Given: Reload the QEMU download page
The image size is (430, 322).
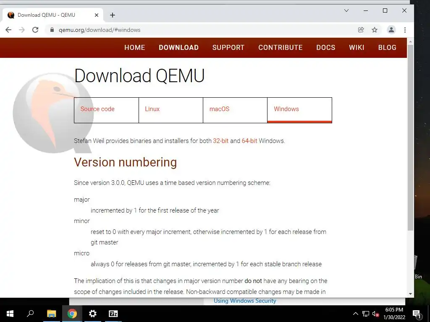Looking at the screenshot, I should click(35, 30).
